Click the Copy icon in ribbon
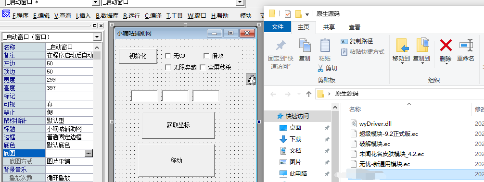 (x=305, y=45)
